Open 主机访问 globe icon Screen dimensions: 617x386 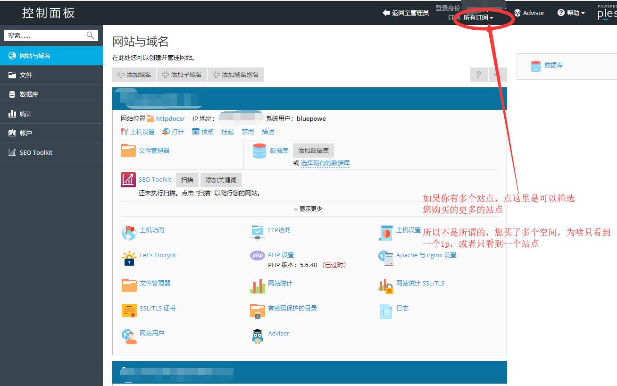[129, 233]
